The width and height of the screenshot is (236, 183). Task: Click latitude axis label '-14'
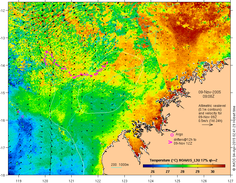3,65
